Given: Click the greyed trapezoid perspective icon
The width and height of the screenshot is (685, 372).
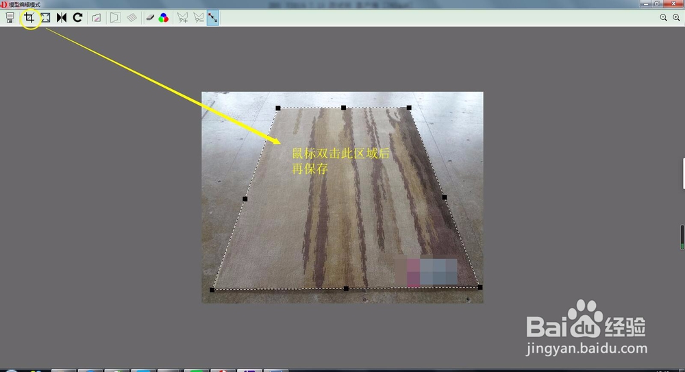Looking at the screenshot, I should (115, 18).
